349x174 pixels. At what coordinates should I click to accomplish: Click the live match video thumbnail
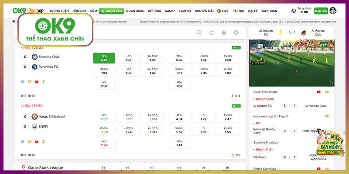(x=291, y=63)
